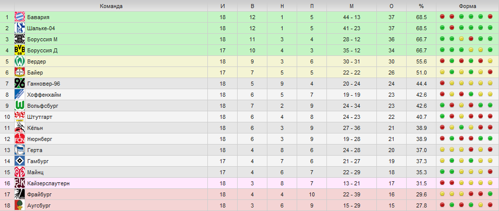Click the Вольфсбург green W logo
The width and height of the screenshot is (499, 211).
tap(20, 106)
